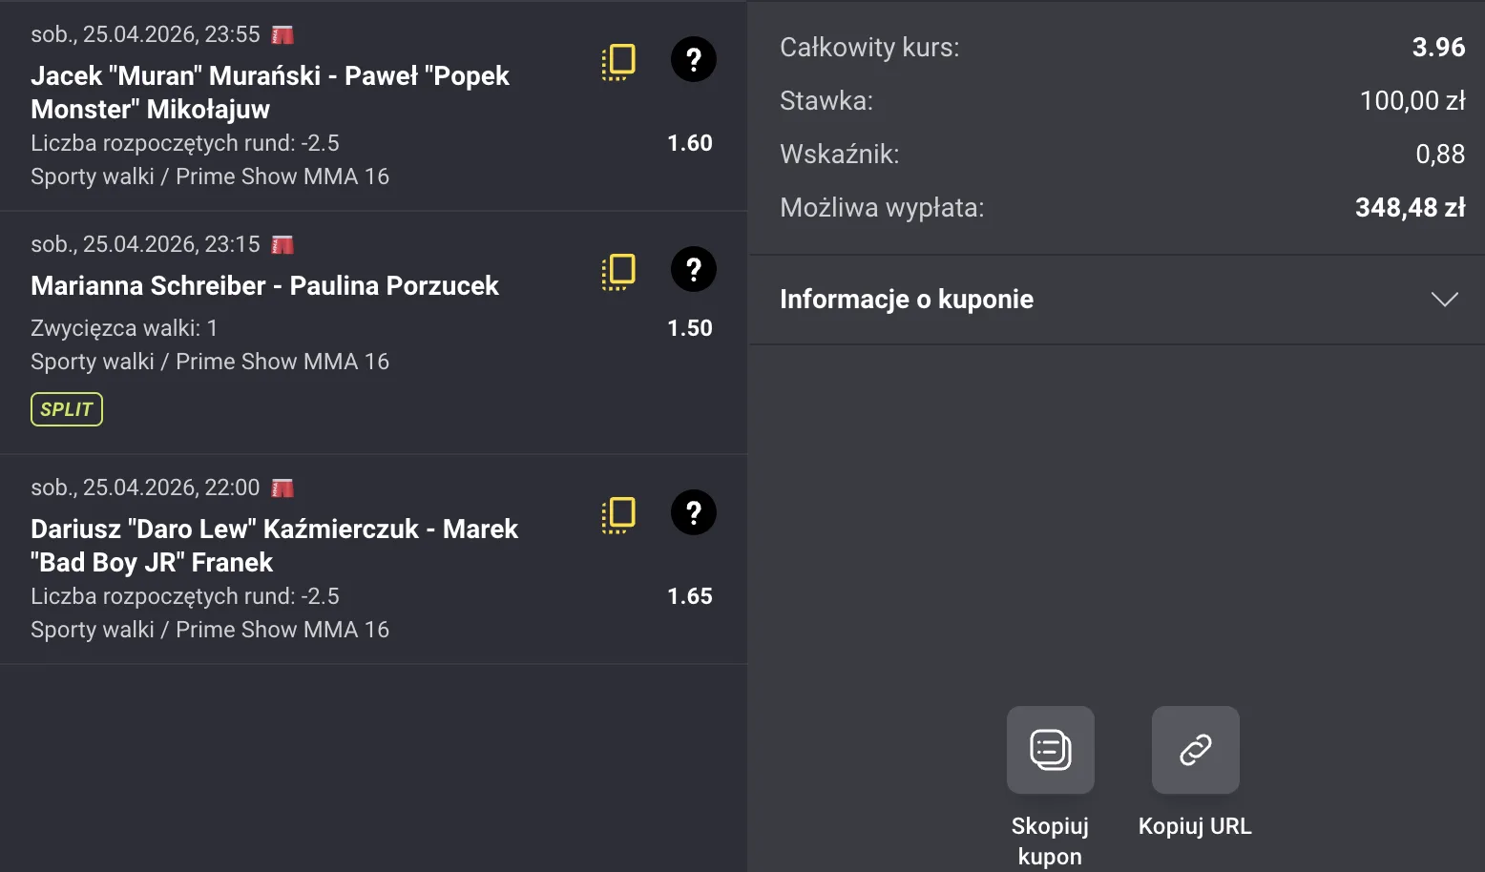Click the Stawka amount of 100,00 zł
Image resolution: width=1485 pixels, height=872 pixels.
click(x=1413, y=100)
